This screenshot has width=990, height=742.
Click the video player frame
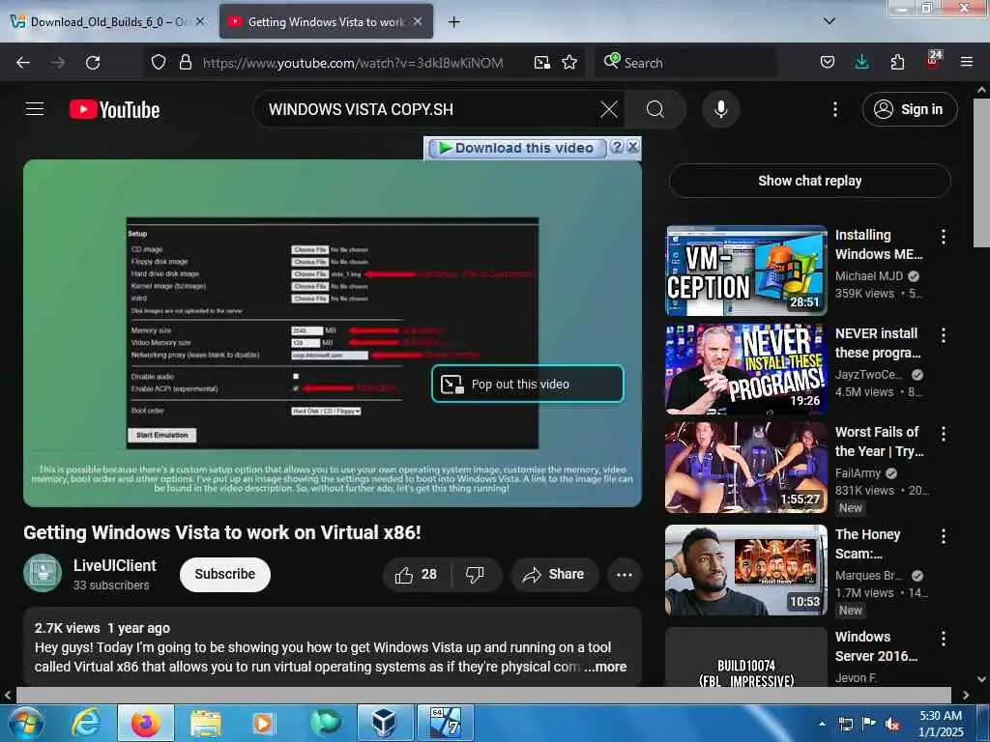[x=333, y=332]
